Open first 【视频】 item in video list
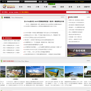 click(x=11, y=41)
